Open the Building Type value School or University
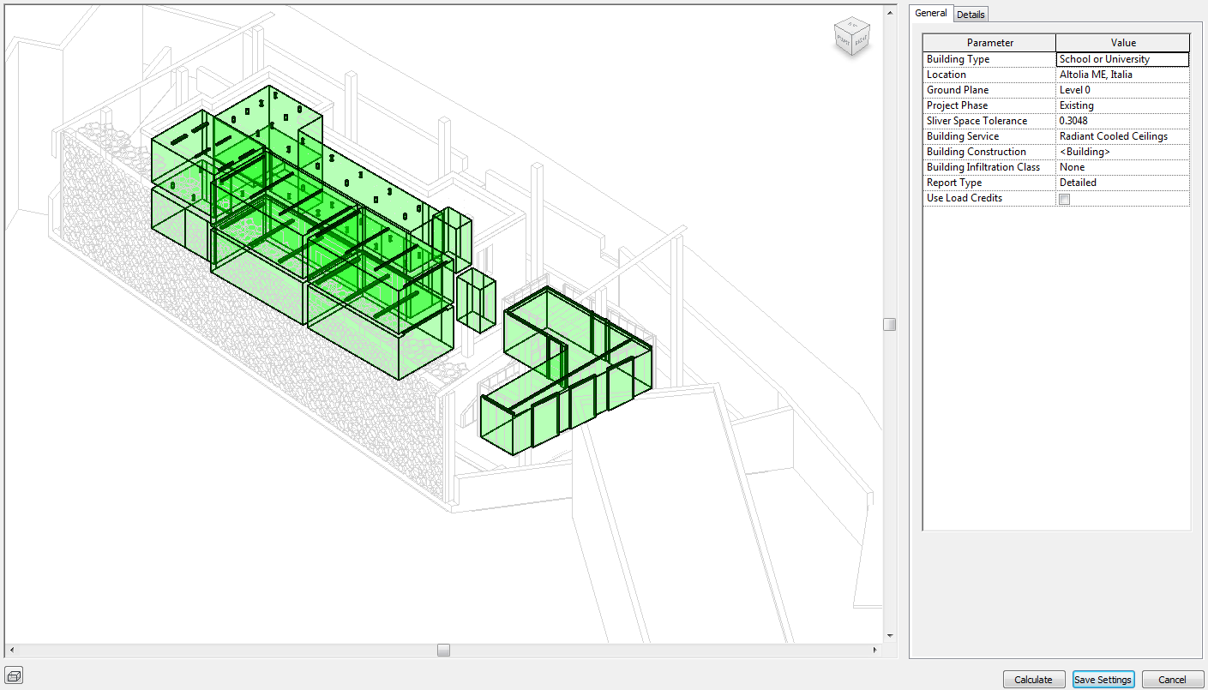1208x690 pixels. 1122,59
